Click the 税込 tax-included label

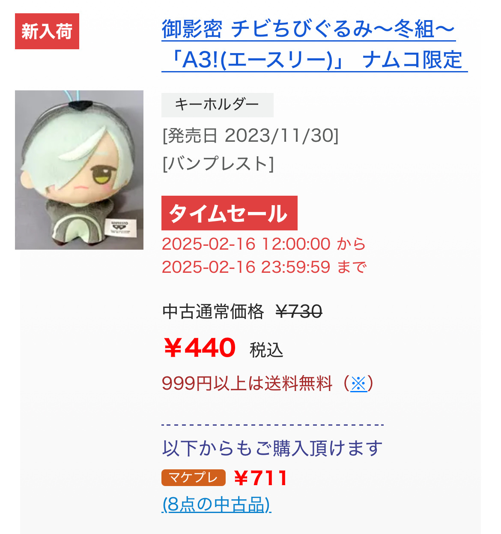(x=266, y=350)
